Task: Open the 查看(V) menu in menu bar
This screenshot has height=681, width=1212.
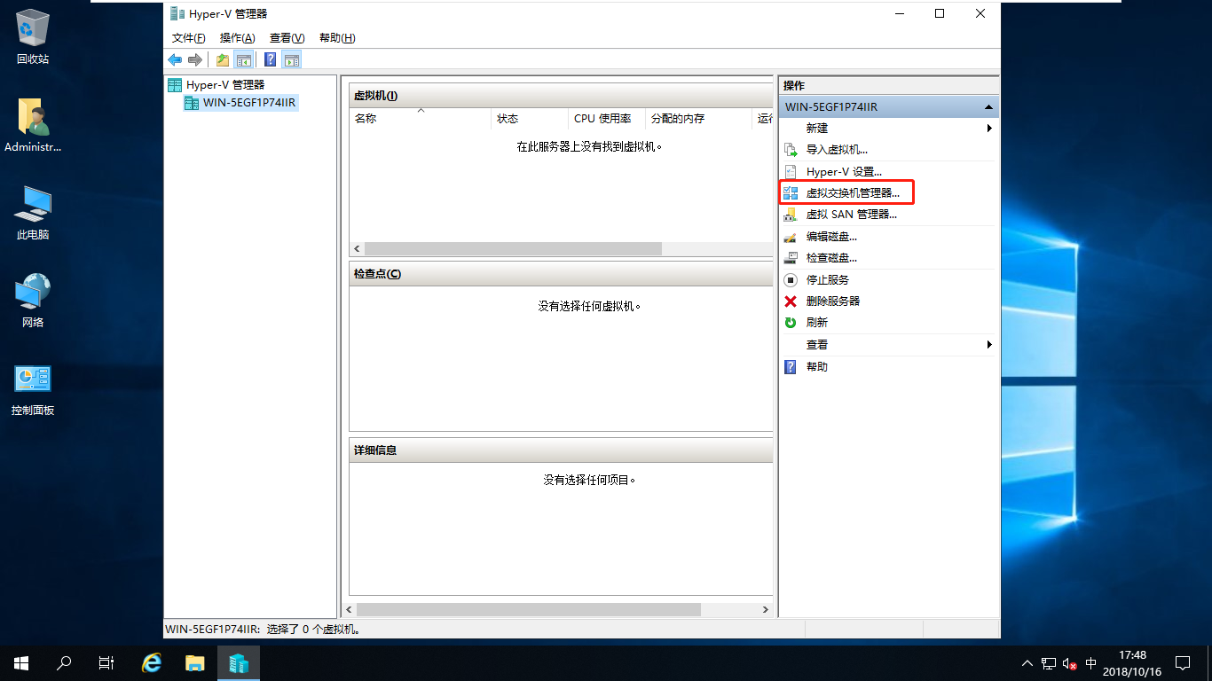Action: pyautogui.click(x=287, y=38)
